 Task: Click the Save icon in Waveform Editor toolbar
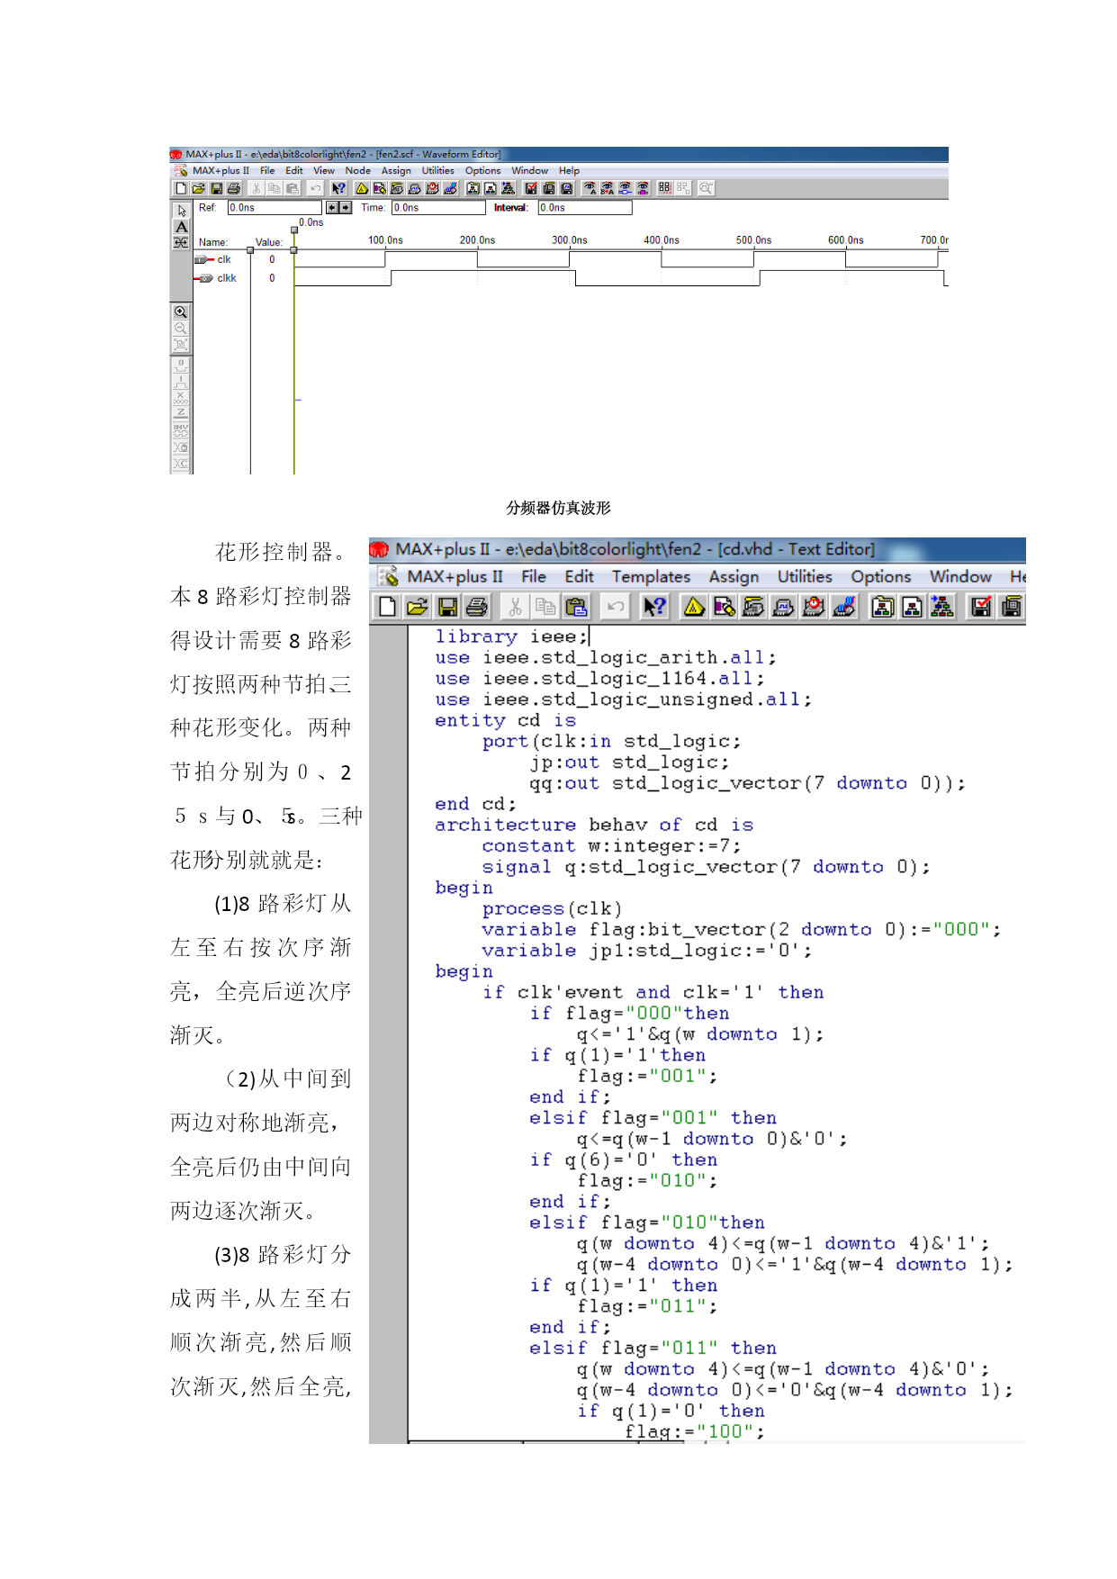tap(217, 188)
